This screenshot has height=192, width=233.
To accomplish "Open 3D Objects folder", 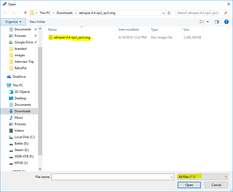I will pos(22,92).
